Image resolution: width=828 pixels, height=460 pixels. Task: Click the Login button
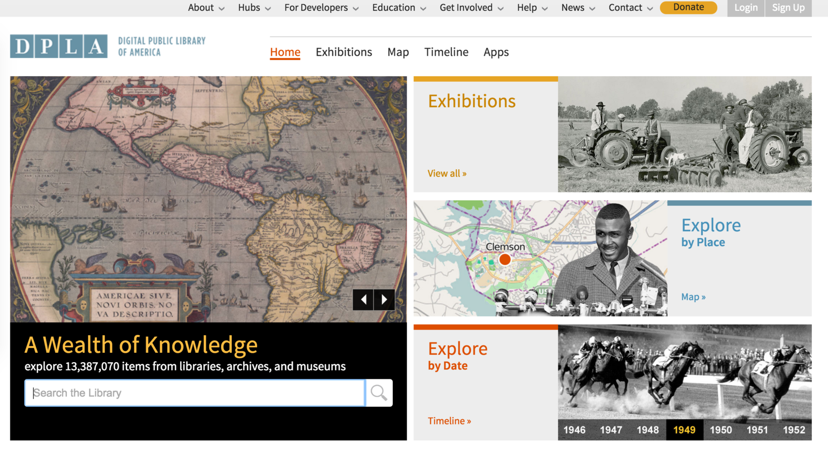pos(746,8)
